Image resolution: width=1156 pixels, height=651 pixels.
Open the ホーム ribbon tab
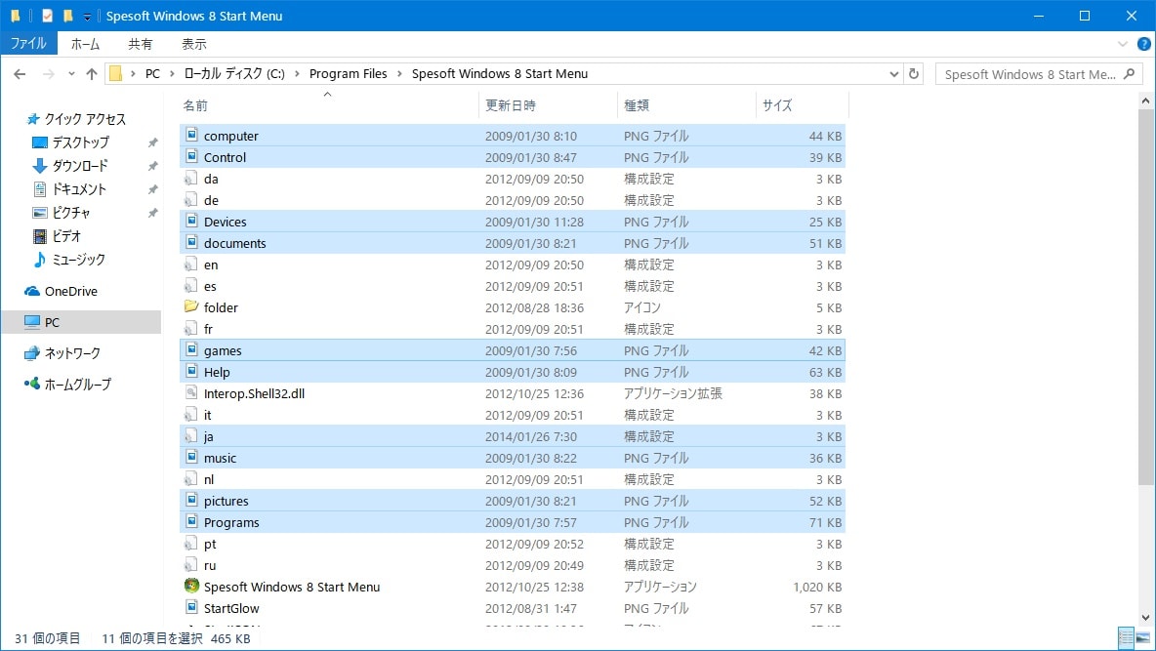(85, 44)
